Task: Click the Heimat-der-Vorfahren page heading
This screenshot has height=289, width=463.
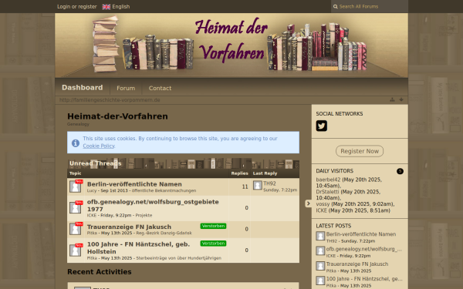Action: [x=117, y=116]
